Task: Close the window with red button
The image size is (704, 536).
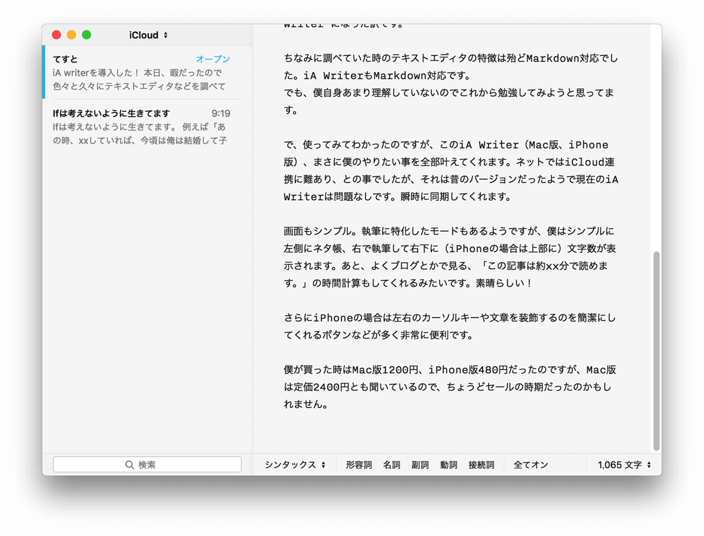Action: (57, 35)
